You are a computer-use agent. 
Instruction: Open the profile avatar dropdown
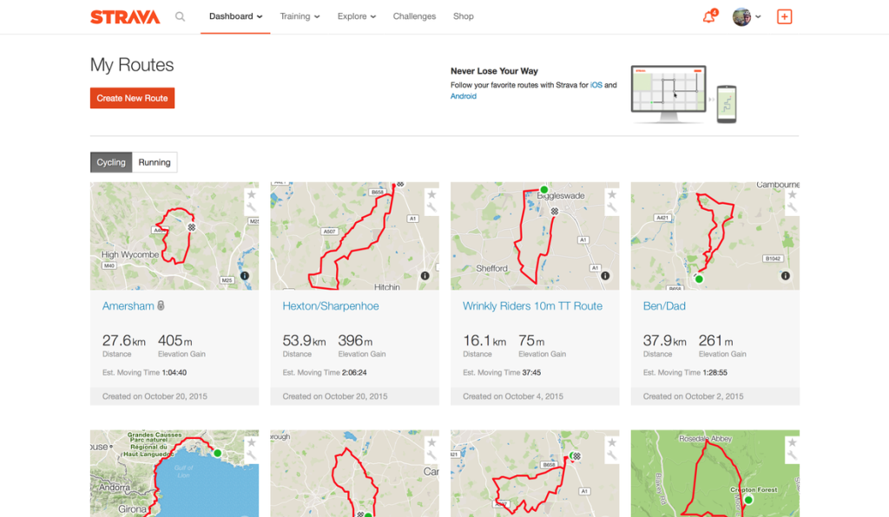[x=746, y=16]
